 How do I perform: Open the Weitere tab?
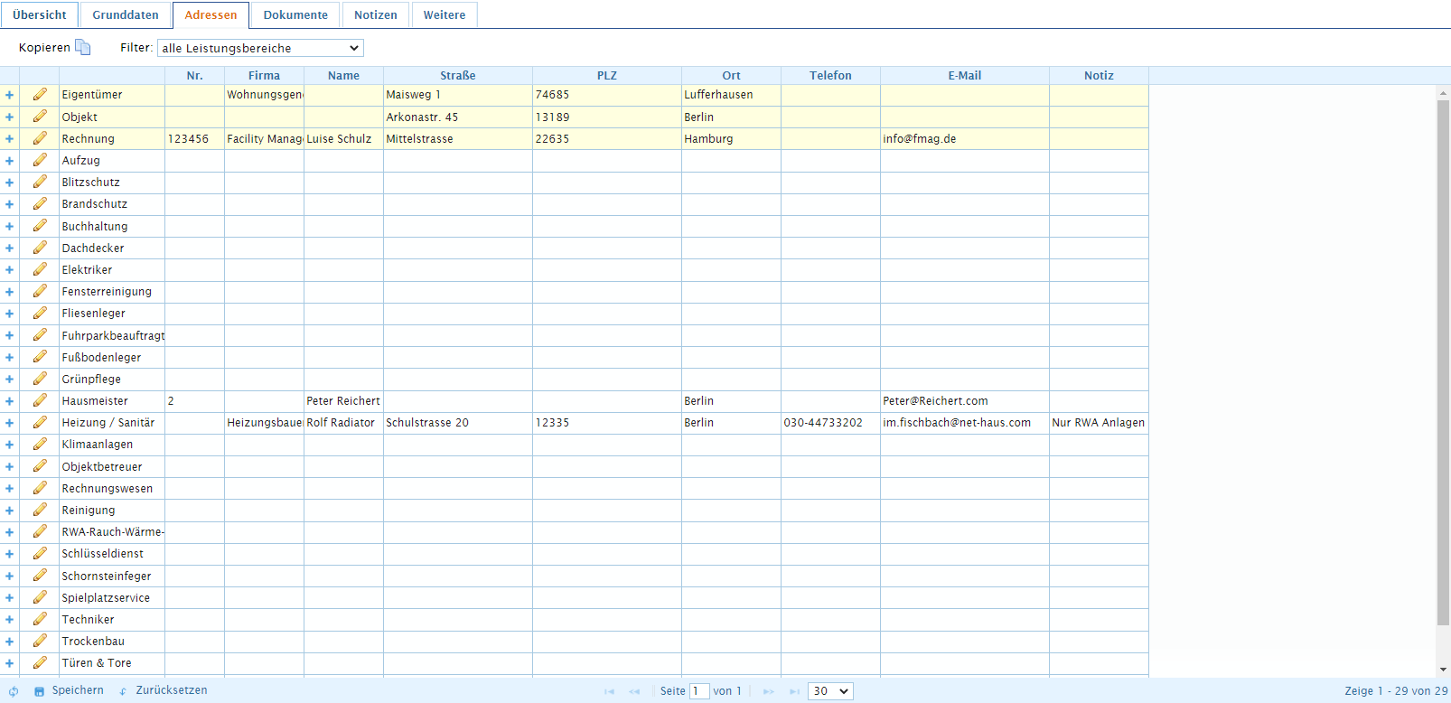pos(445,15)
